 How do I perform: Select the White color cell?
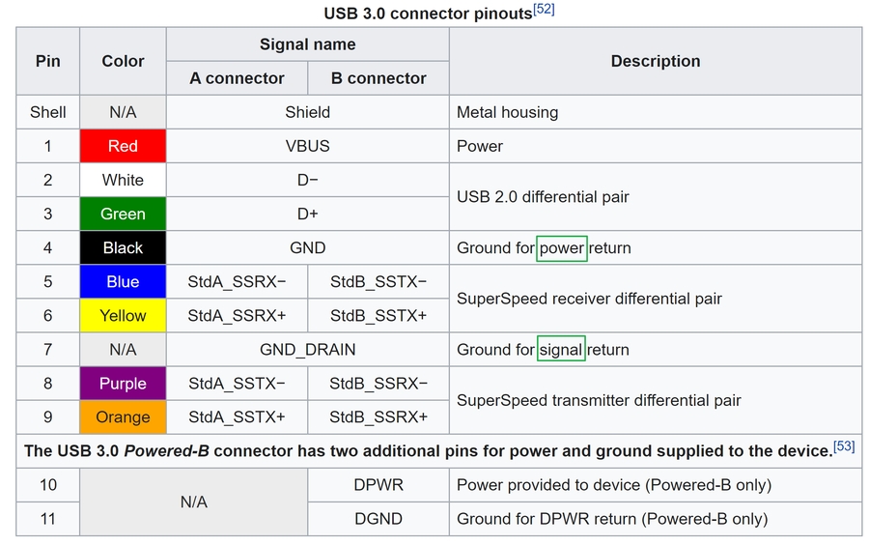coord(123,180)
